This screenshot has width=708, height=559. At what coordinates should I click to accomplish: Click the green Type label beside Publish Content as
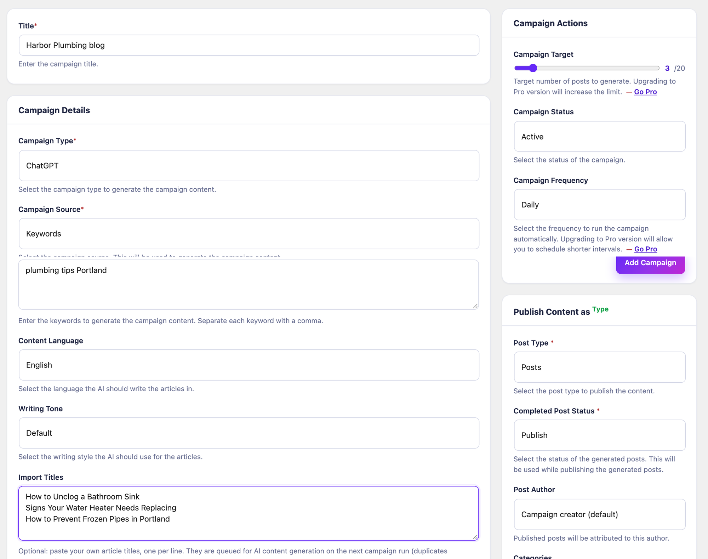point(600,309)
